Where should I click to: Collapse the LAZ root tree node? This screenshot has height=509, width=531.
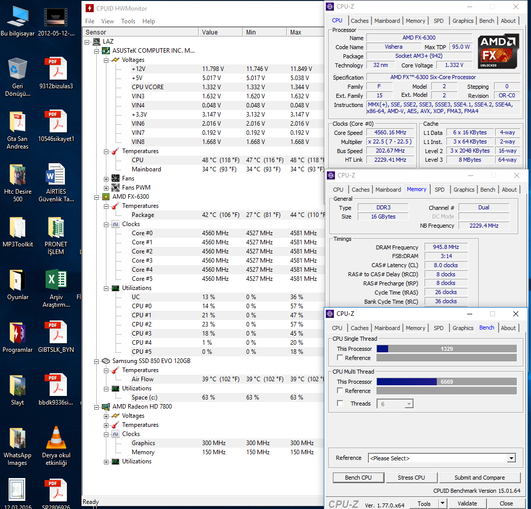(87, 42)
